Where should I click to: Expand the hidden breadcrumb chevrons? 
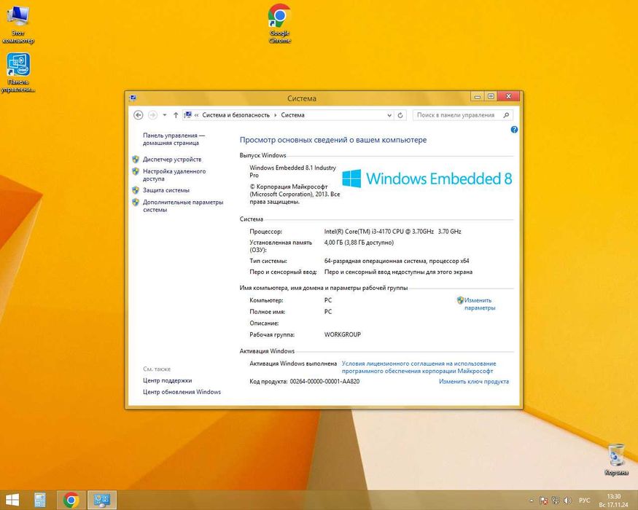coord(197,115)
